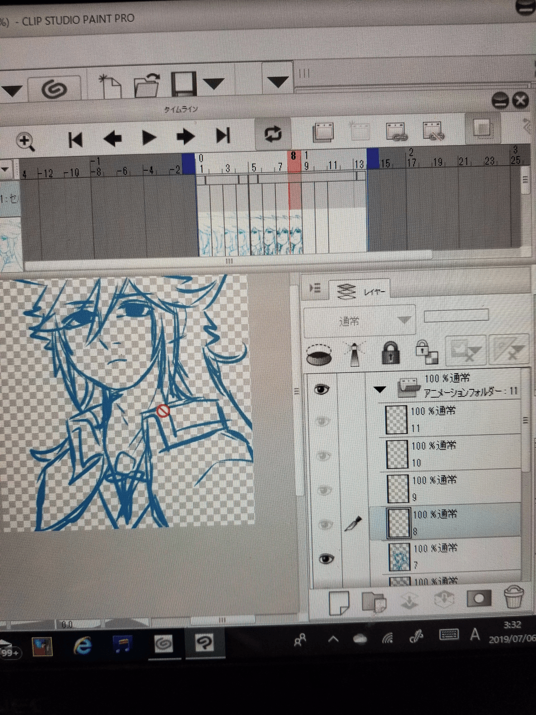Create new document from top toolbar

point(110,86)
